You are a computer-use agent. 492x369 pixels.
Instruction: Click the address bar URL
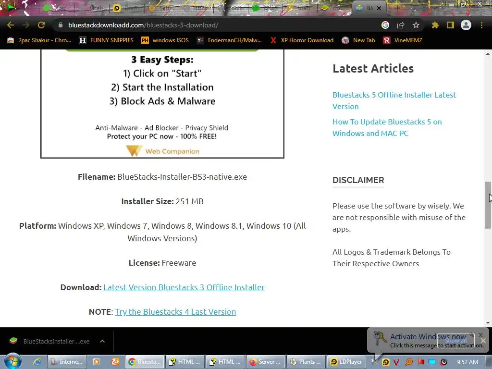tap(143, 25)
